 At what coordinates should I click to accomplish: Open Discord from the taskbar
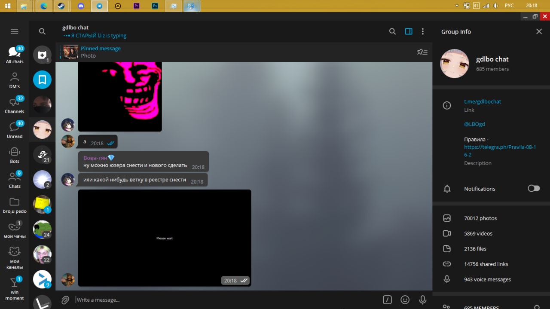coord(81,6)
